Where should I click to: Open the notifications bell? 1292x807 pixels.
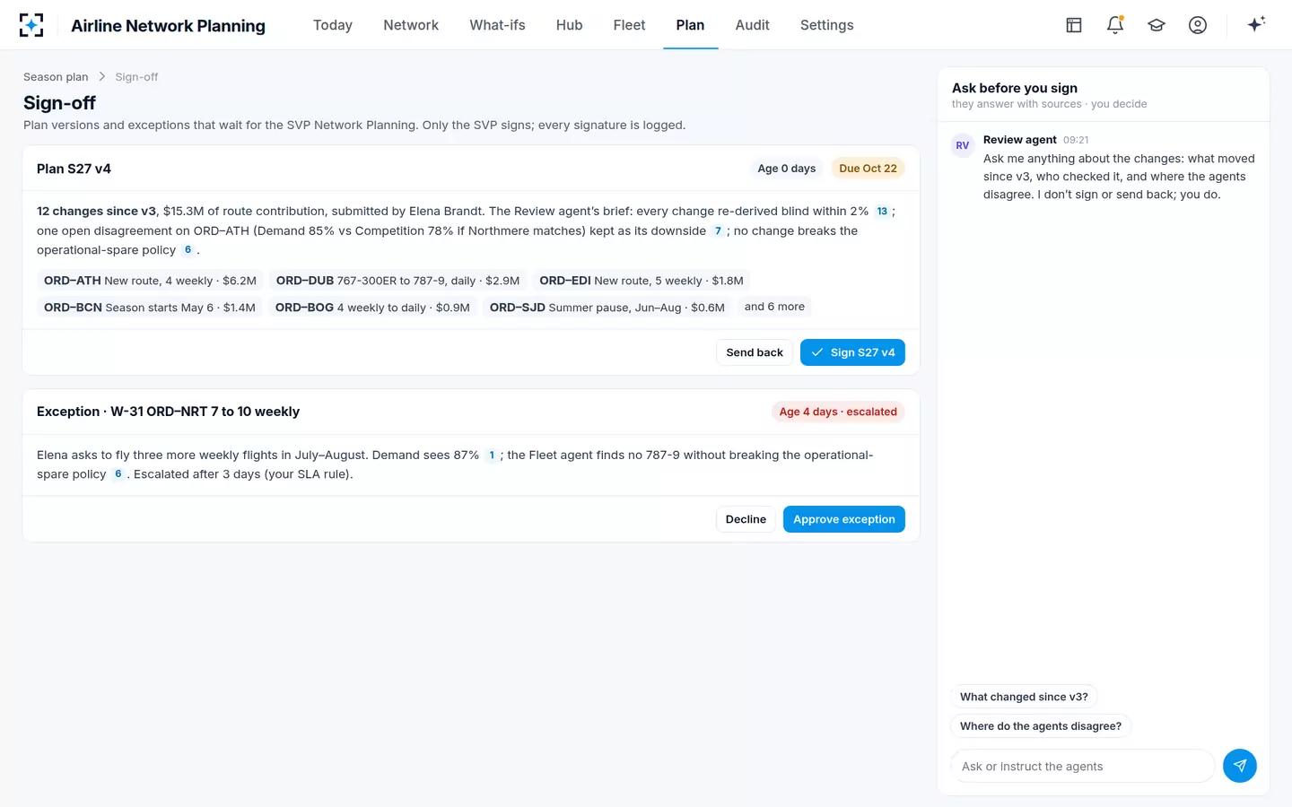pos(1115,25)
